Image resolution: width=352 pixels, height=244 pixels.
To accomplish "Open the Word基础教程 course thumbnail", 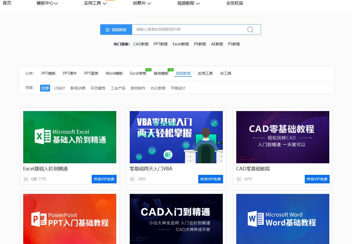I will point(283,219).
